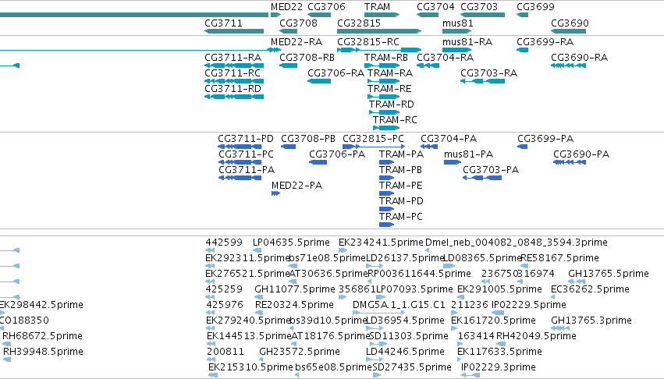The width and height of the screenshot is (664, 379).
Task: Open the mus81 gene label
Action: [x=457, y=23]
